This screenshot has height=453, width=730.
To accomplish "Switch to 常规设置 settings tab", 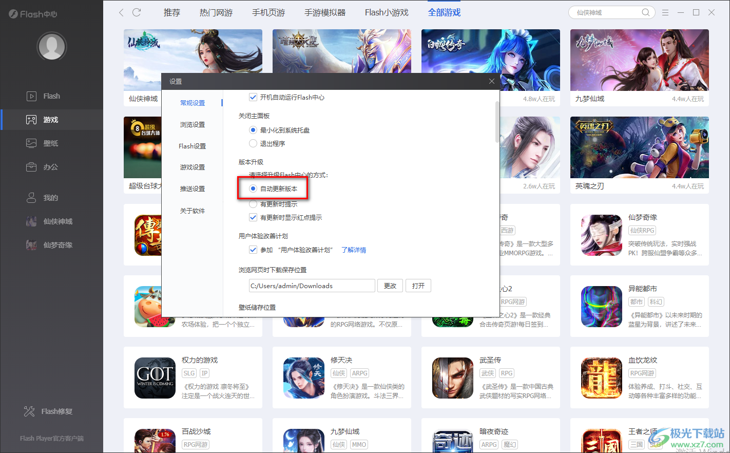I will point(193,103).
